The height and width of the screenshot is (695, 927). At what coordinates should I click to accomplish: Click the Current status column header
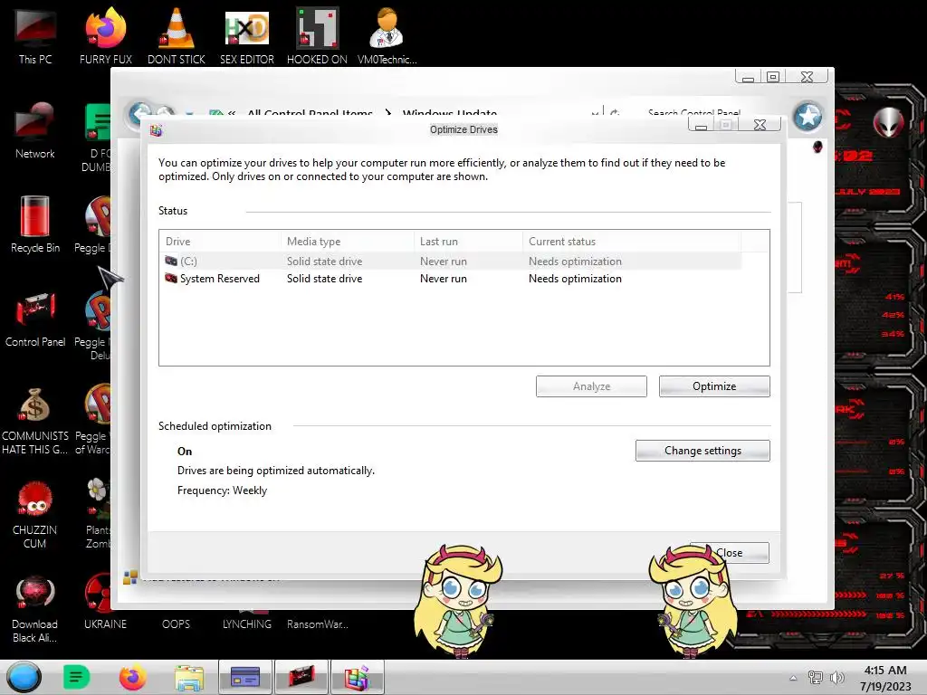[631, 241]
